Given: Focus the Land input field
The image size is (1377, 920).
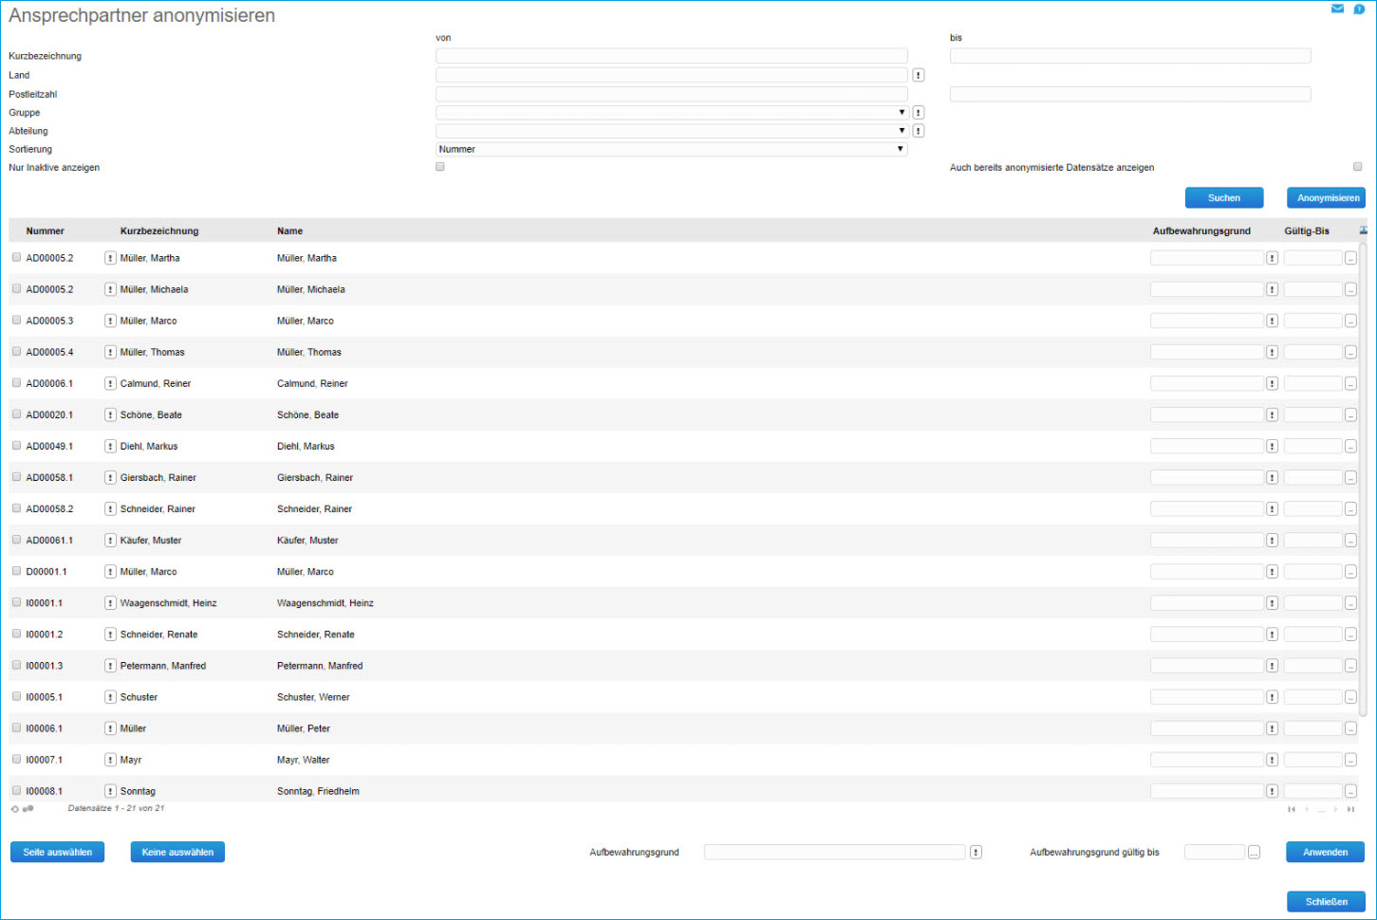Looking at the screenshot, I should (672, 75).
